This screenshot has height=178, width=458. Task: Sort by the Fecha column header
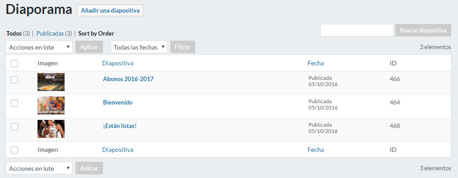pos(315,63)
